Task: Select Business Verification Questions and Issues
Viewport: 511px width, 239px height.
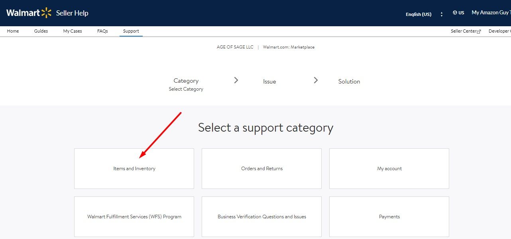Action: pos(261,217)
